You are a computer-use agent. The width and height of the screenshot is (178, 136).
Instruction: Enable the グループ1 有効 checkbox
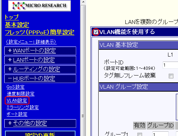[x=140, y=134]
